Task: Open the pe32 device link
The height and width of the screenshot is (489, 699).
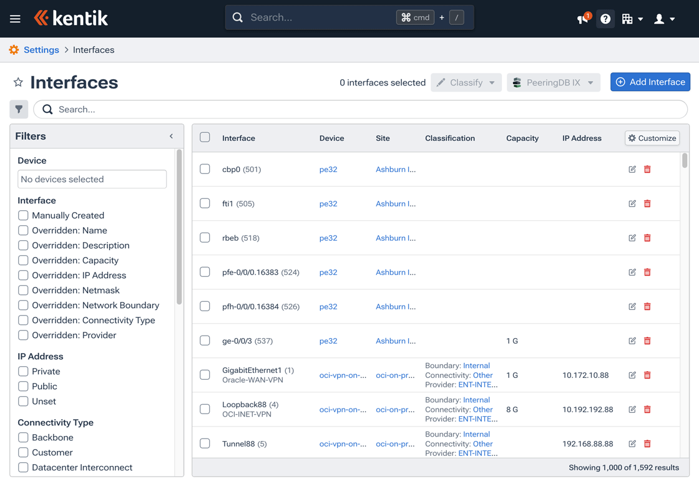Action: (x=328, y=169)
